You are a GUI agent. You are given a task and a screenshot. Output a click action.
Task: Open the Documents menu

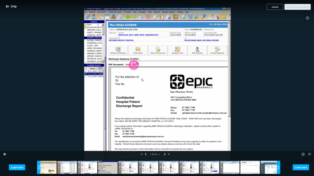pyautogui.click(x=102, y=12)
